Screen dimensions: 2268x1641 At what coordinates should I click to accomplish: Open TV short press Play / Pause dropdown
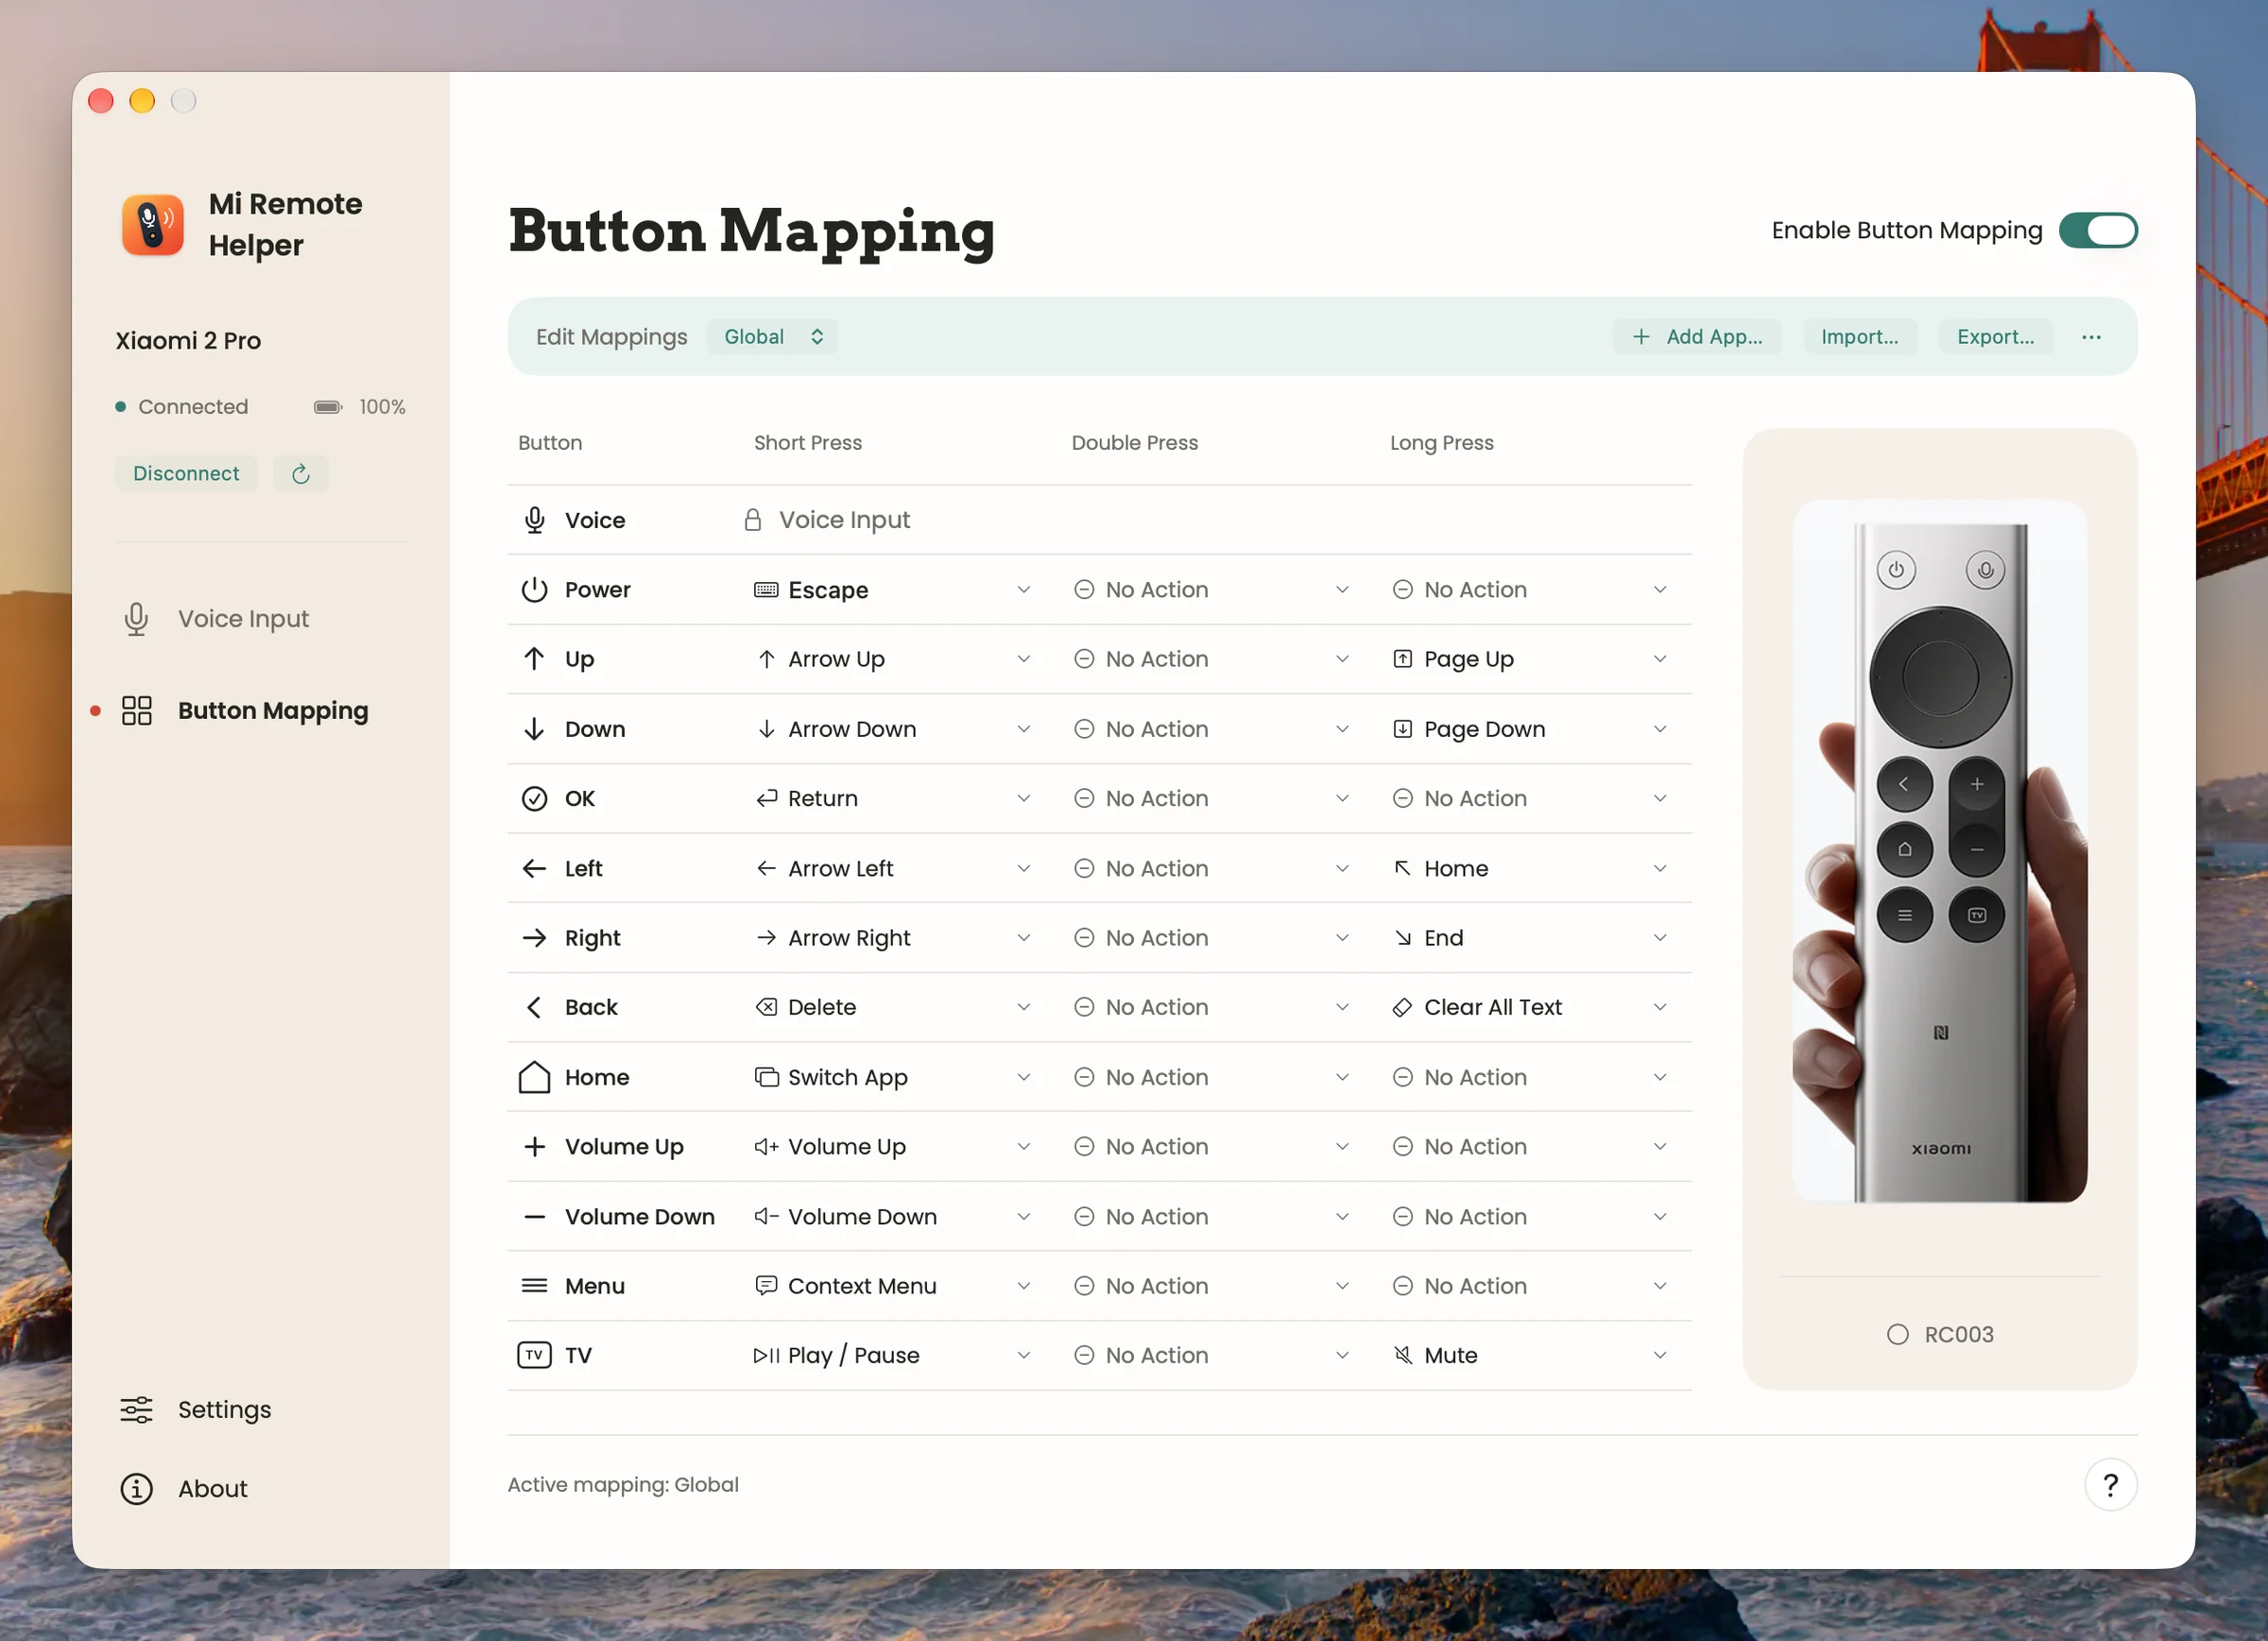893,1356
